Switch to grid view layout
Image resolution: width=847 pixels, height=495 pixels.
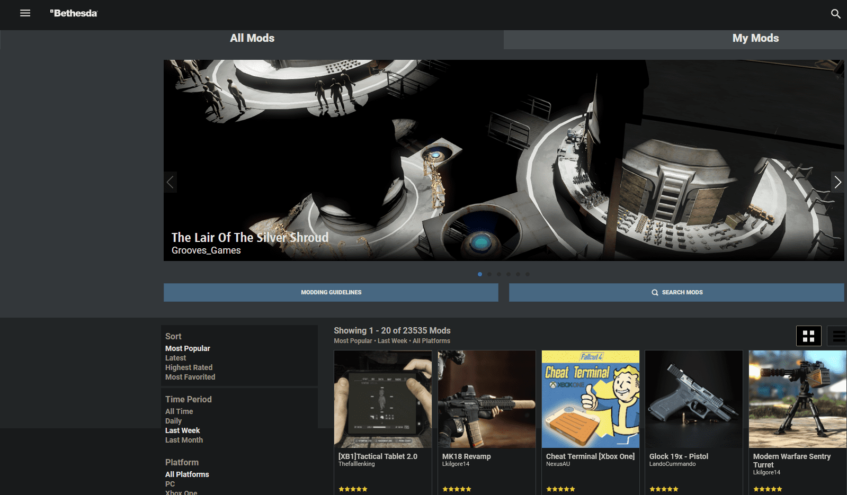pos(808,336)
